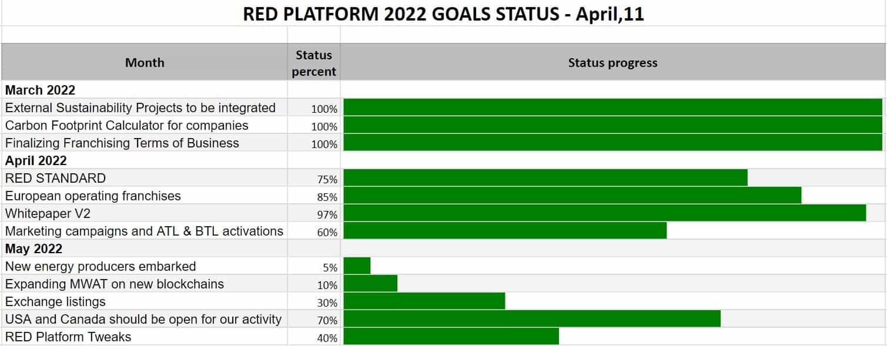
Task: Select the RED STANDARD goal cell
Action: tap(145, 178)
